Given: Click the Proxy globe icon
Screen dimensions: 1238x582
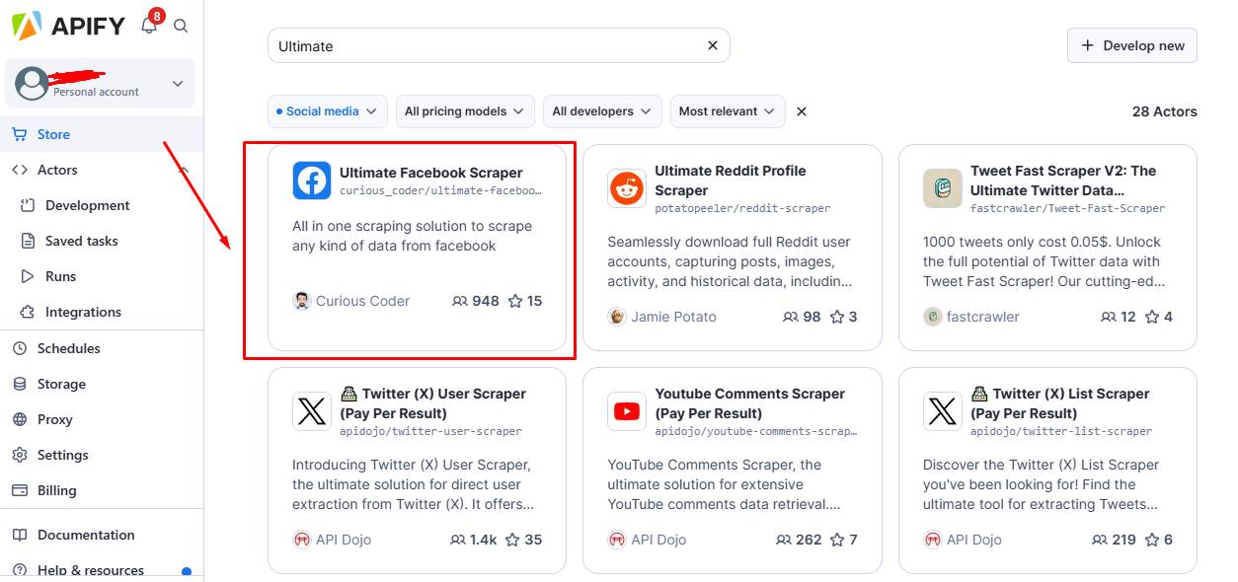Looking at the screenshot, I should click(19, 419).
